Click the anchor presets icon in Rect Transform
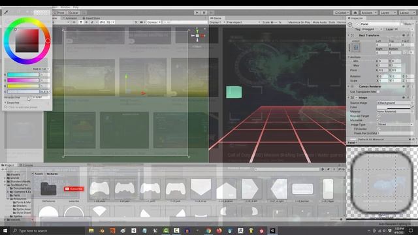The image size is (418, 235). (356, 48)
